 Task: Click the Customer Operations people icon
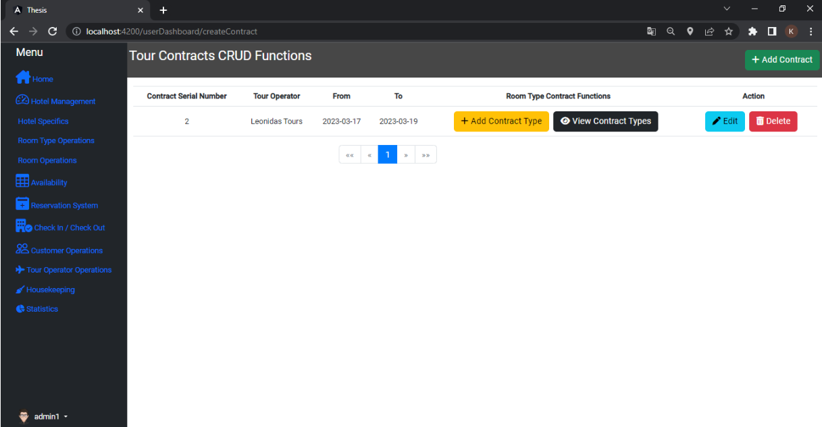[x=22, y=249]
